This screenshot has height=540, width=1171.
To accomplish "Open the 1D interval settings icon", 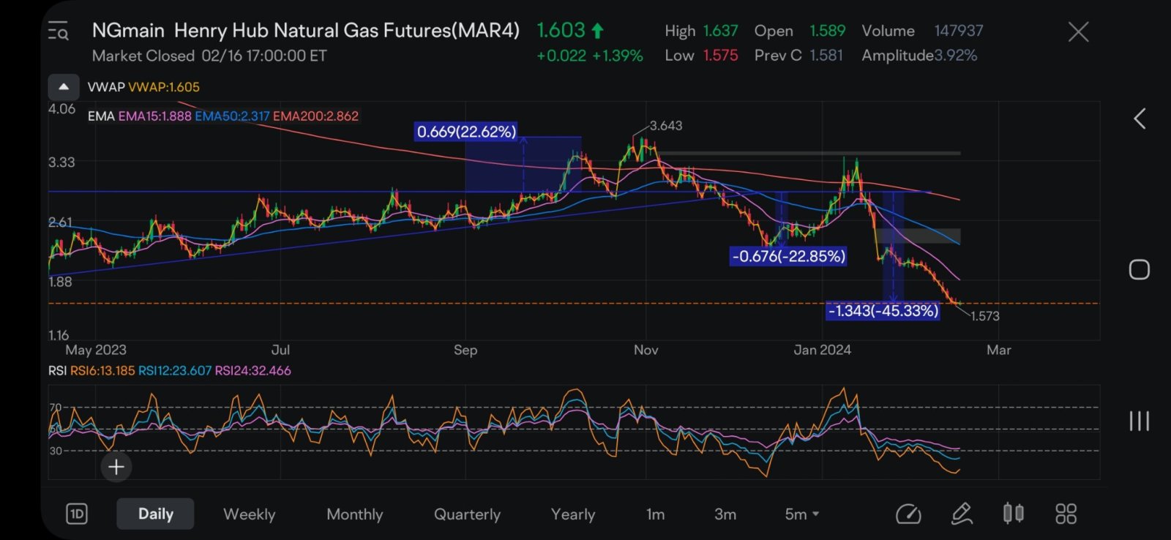I will 77,514.
